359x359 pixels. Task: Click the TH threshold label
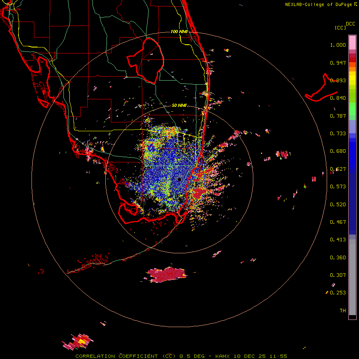click(x=343, y=311)
